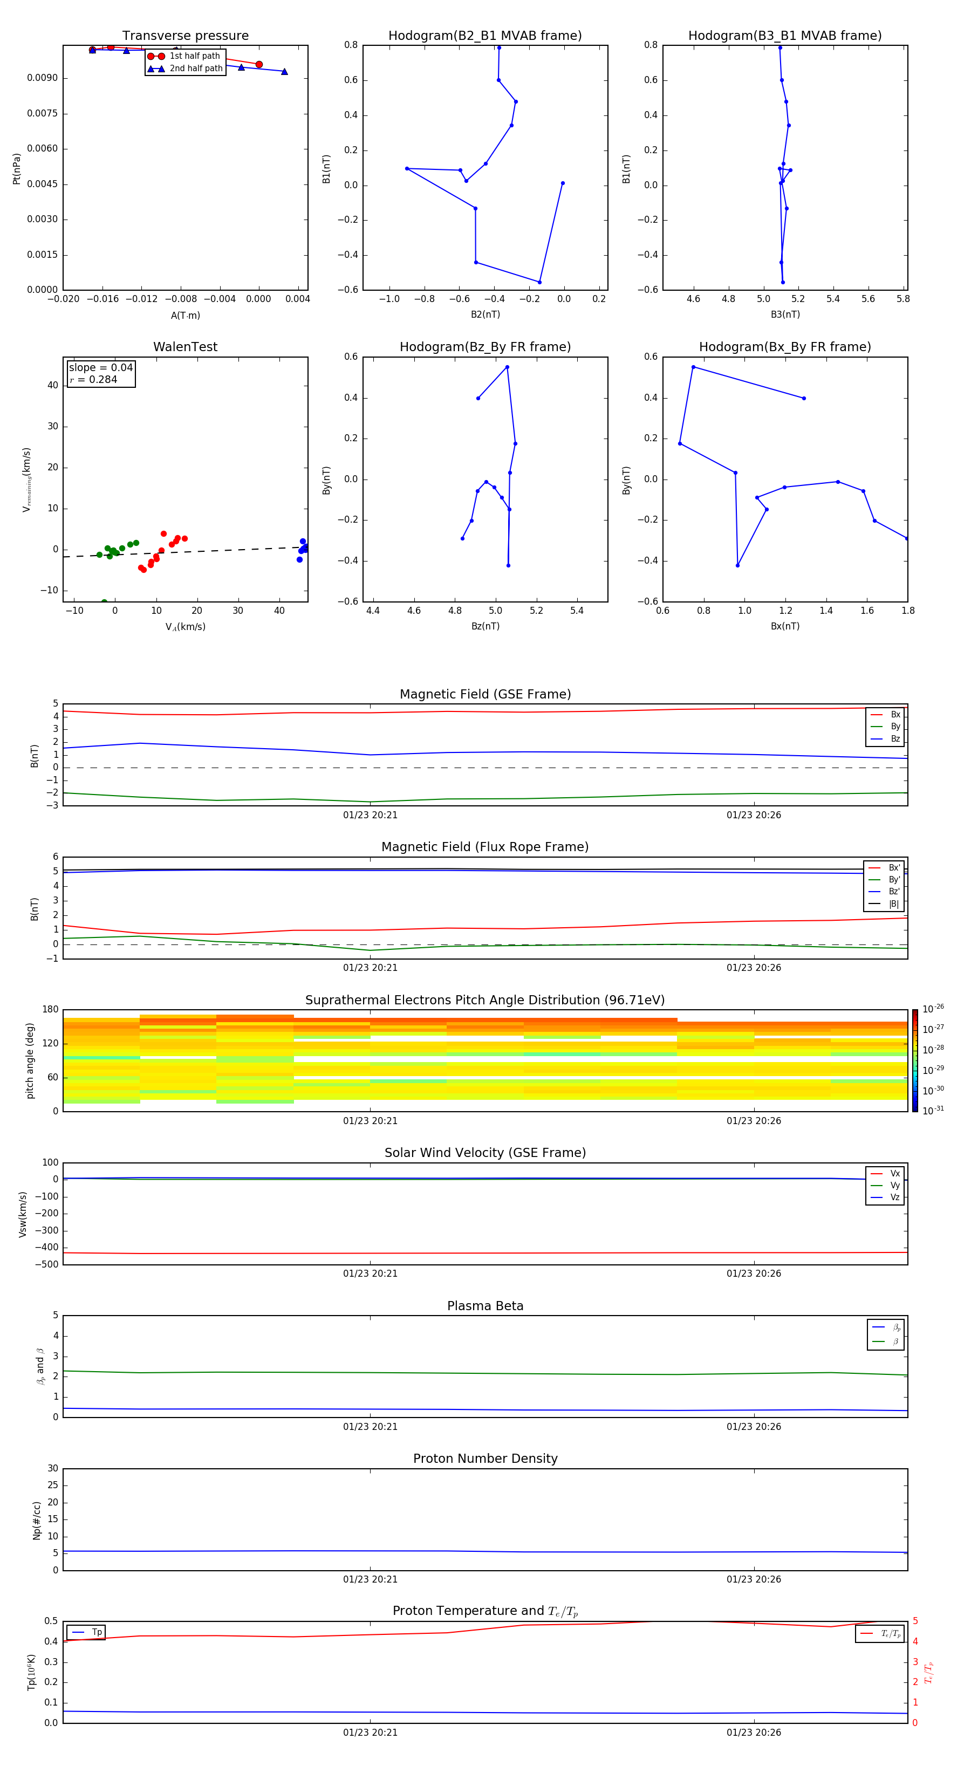
Task: Click the 10^-26 colorbar label
Action: point(933,1009)
